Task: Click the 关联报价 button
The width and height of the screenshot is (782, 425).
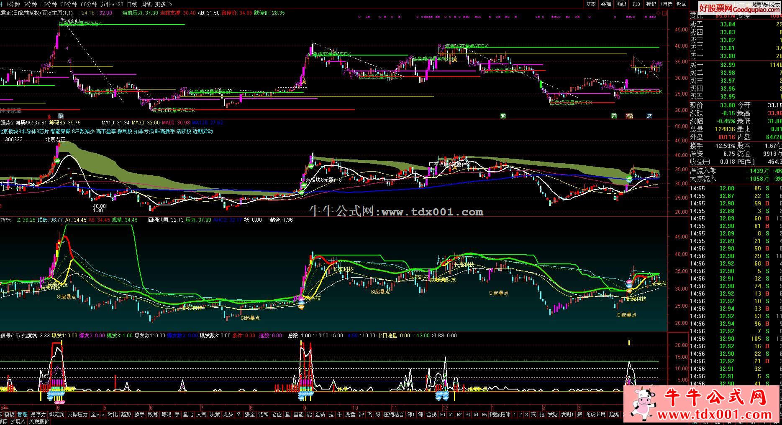Action: coord(39,422)
